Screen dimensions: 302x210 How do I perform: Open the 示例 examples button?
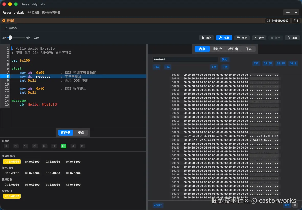click(206, 38)
